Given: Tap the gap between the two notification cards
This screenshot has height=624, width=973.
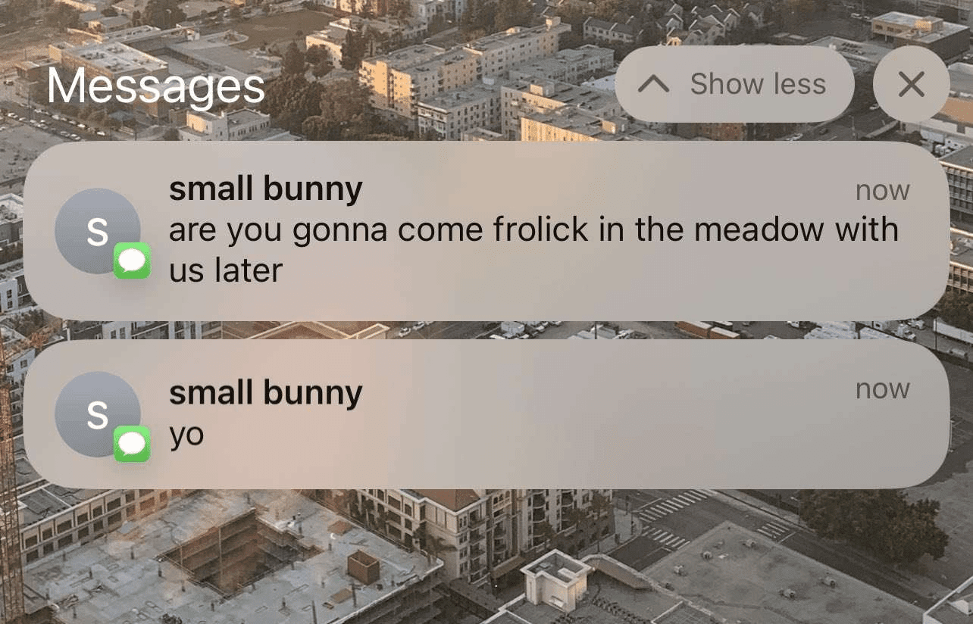Looking at the screenshot, I should click(485, 330).
